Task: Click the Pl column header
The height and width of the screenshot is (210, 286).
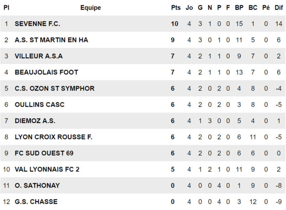Action: pos(7,7)
